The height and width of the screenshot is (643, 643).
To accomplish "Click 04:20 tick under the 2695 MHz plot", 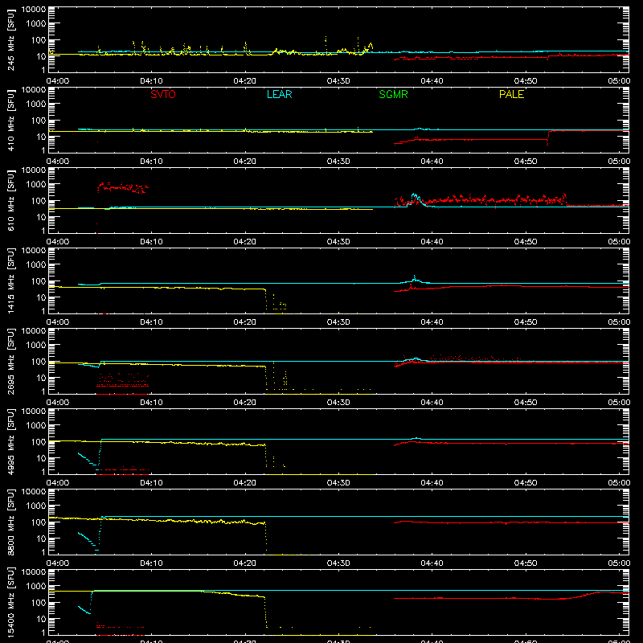I will point(245,403).
